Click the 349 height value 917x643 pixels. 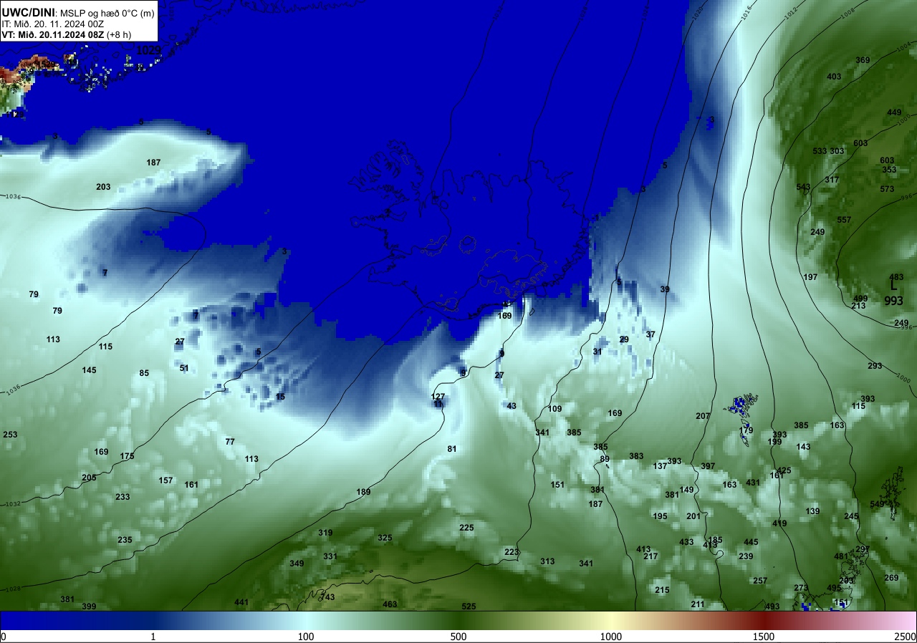pos(297,564)
